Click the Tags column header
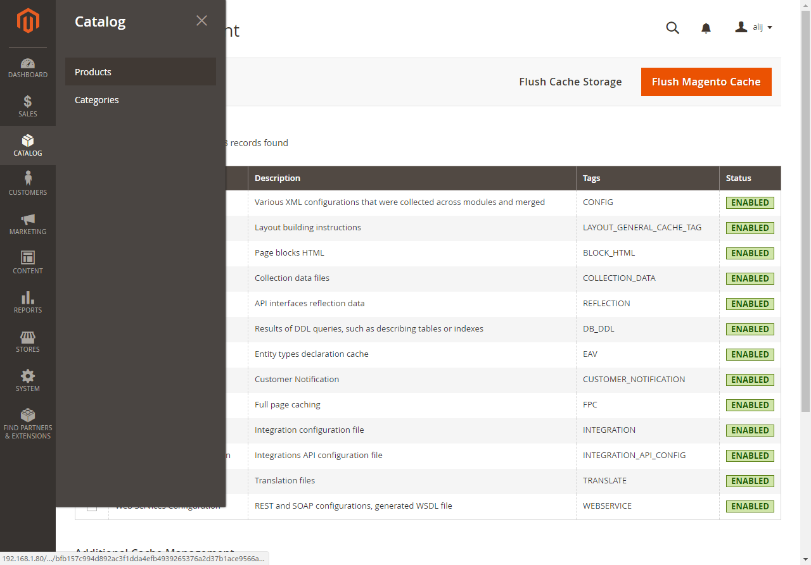Screen dimensions: 811x565 pyautogui.click(x=648, y=178)
